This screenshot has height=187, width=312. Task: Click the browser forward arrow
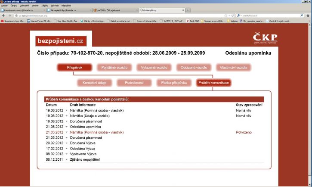tap(10, 16)
